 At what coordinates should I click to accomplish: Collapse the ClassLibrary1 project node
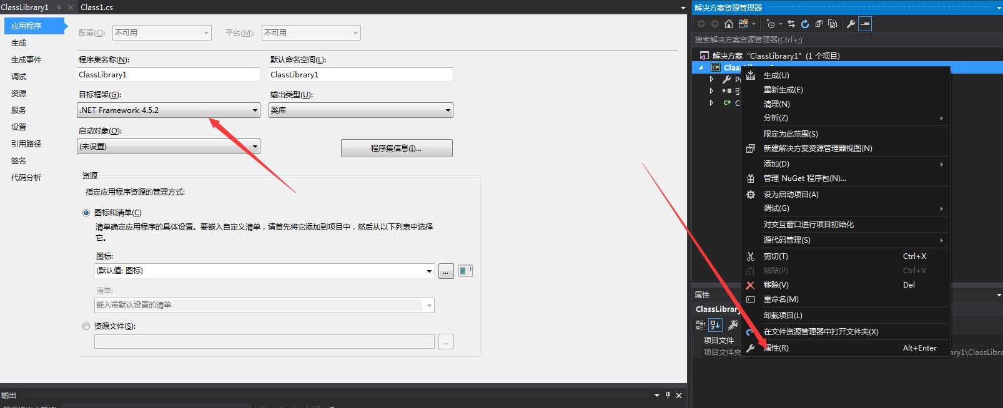701,67
